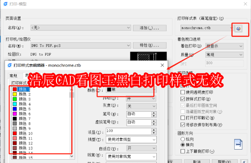Open 抖动 dropdown set to 开
The width and height of the screenshot is (251, 163).
pyautogui.click(x=141, y=98)
